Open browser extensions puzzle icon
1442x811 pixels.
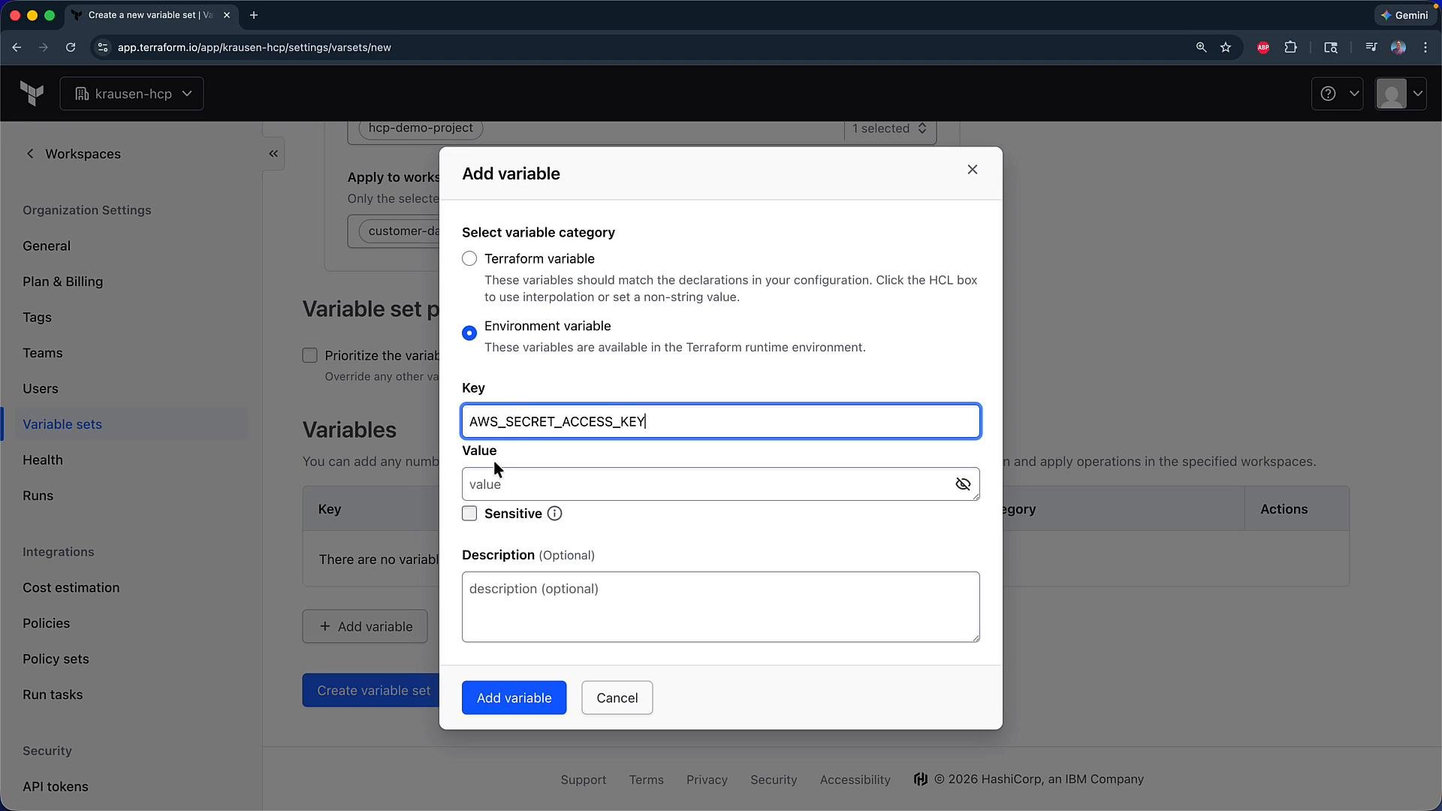click(1291, 47)
